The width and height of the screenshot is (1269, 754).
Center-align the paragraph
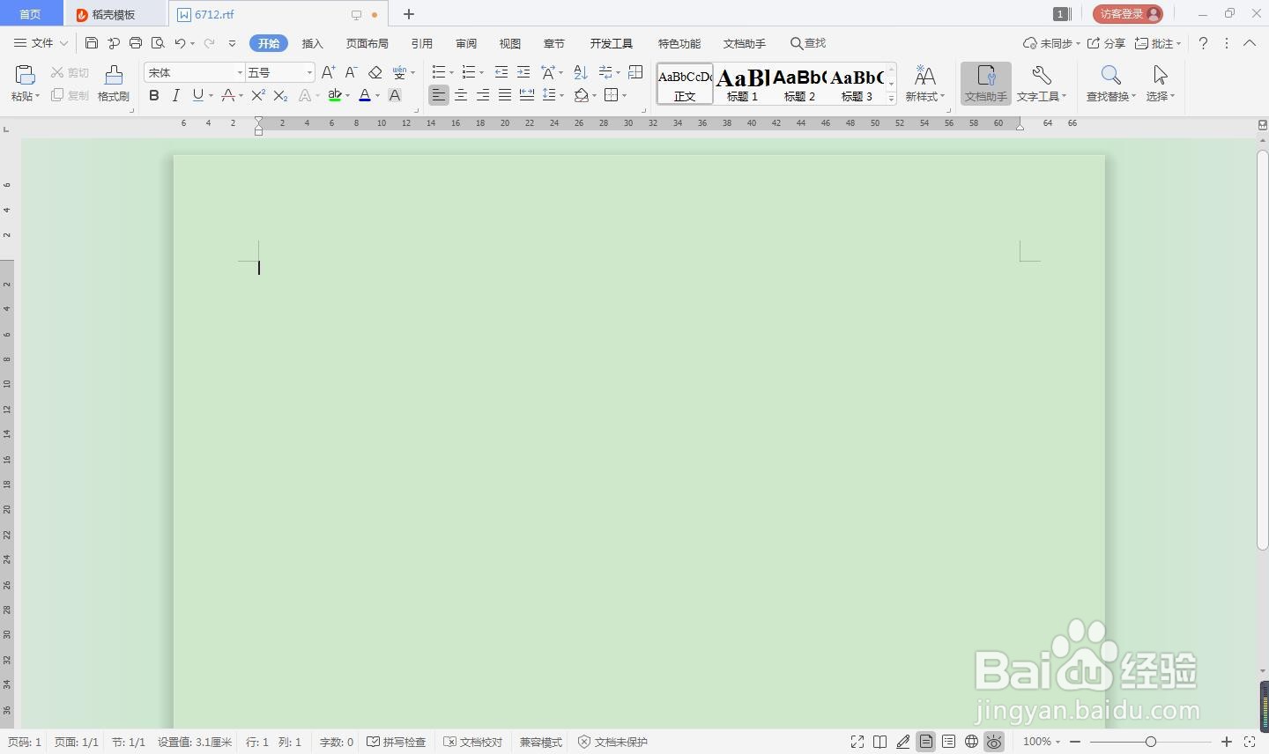coord(461,95)
